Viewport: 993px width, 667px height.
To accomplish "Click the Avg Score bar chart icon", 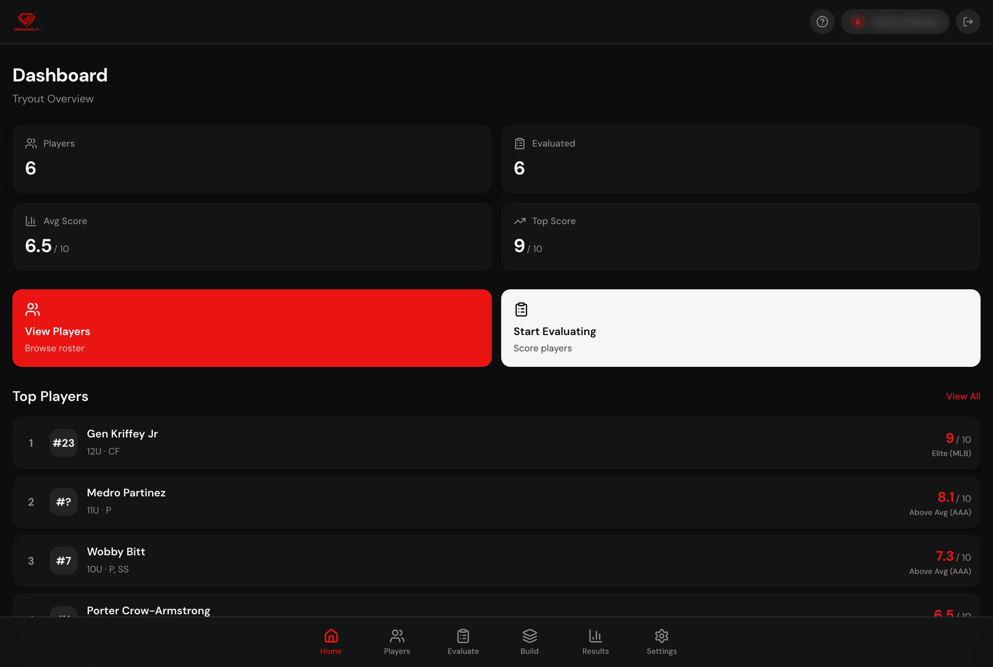I will pos(31,221).
